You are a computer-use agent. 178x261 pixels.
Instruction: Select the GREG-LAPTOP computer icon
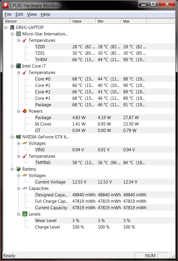(x=12, y=28)
